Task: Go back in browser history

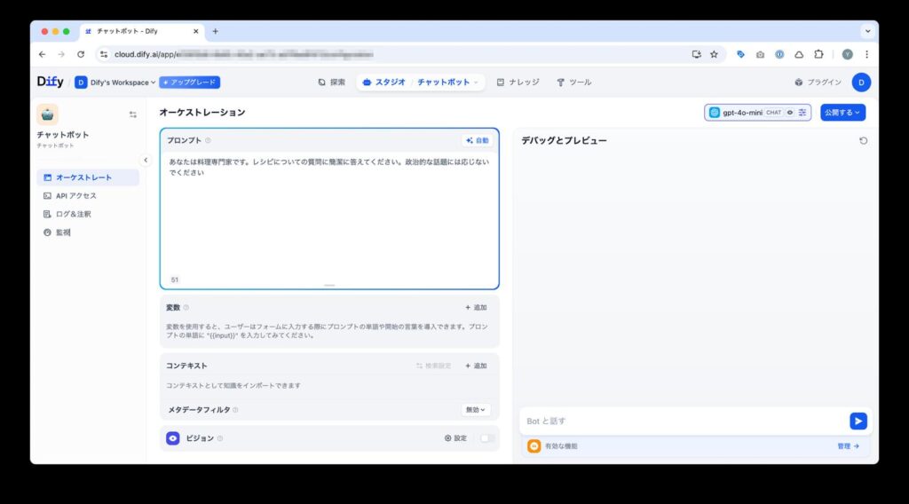Action: coord(42,54)
